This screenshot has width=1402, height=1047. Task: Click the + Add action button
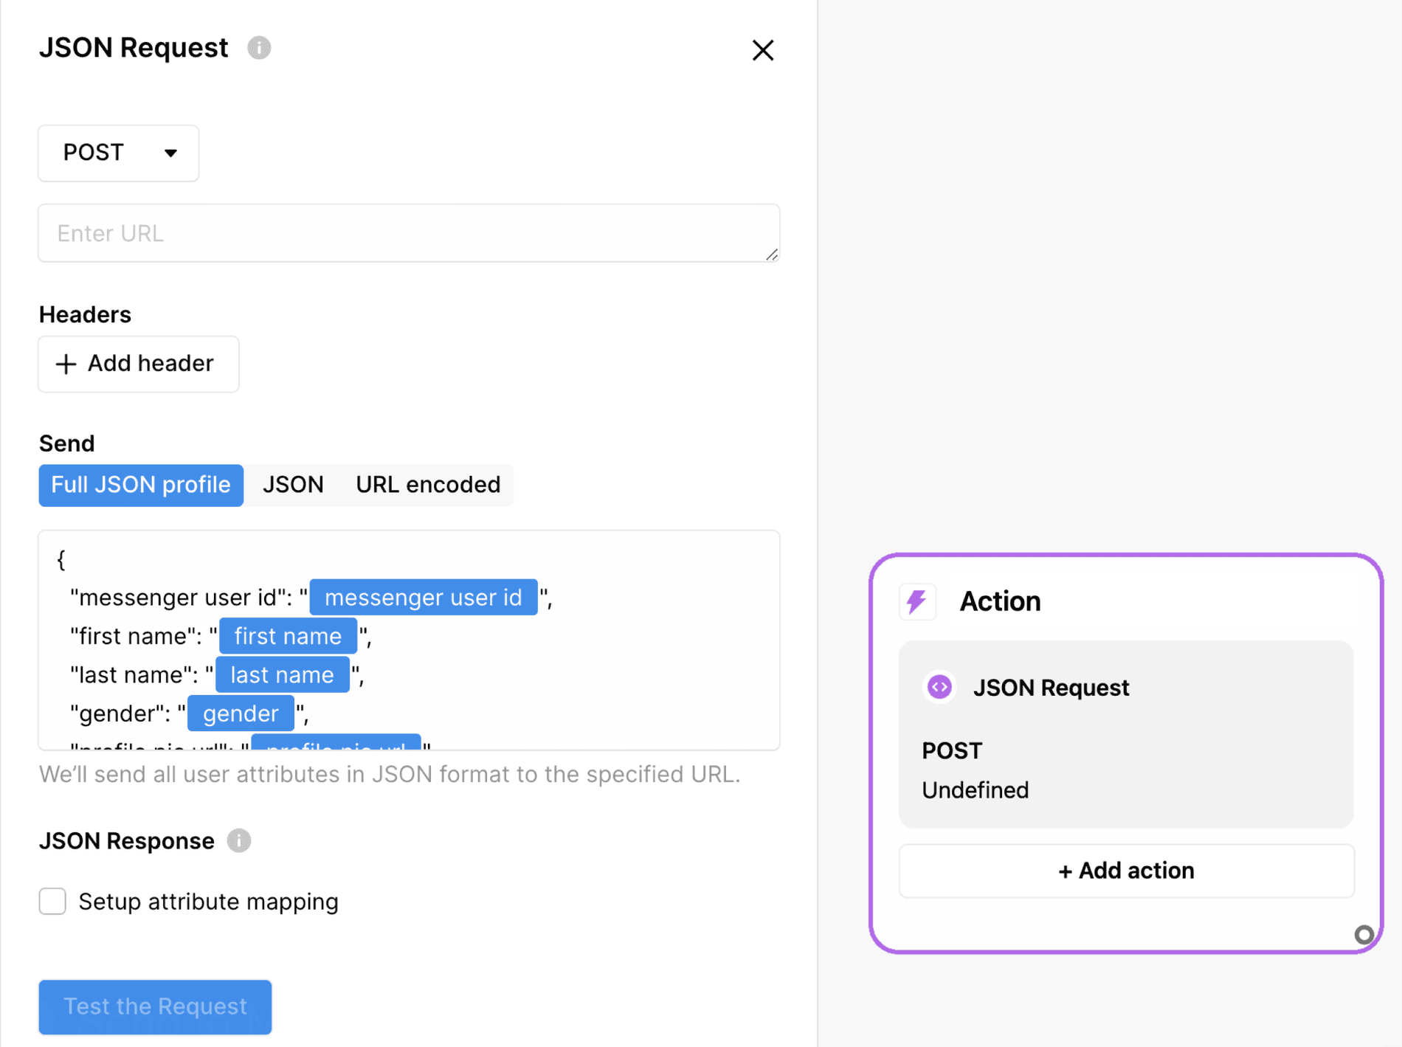tap(1126, 871)
